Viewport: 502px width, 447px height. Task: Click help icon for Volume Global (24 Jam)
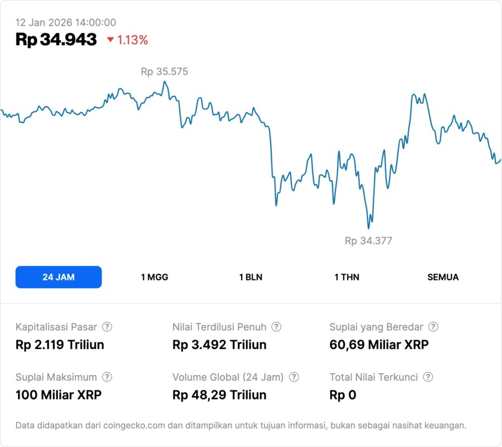[x=294, y=377]
